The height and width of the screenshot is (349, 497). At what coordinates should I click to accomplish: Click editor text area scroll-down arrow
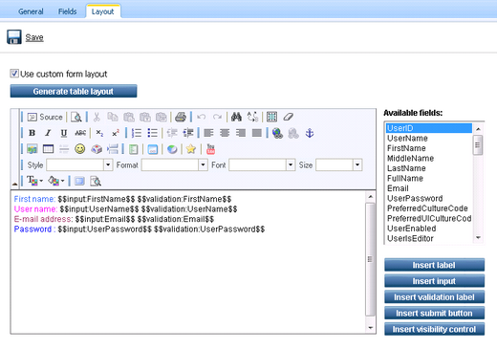(370, 328)
